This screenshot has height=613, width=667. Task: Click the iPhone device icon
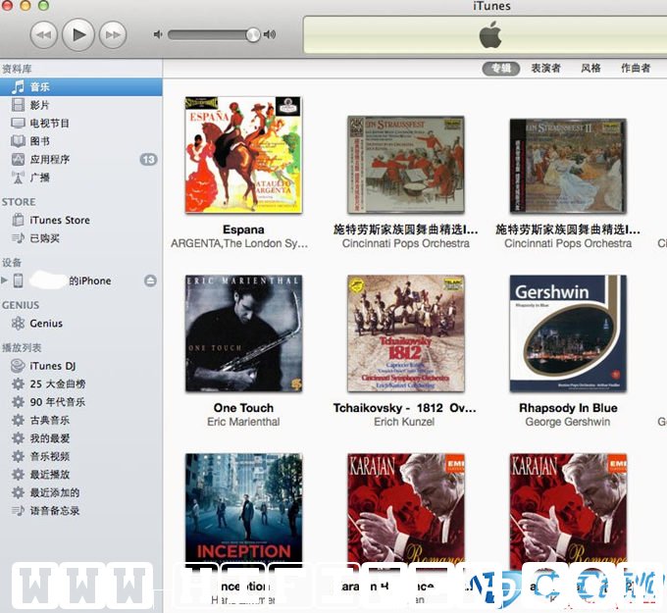19,281
